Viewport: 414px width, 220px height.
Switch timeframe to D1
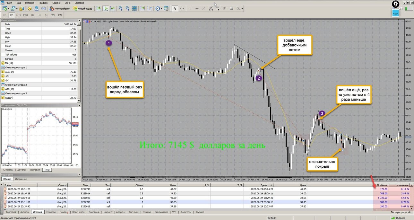46,15
